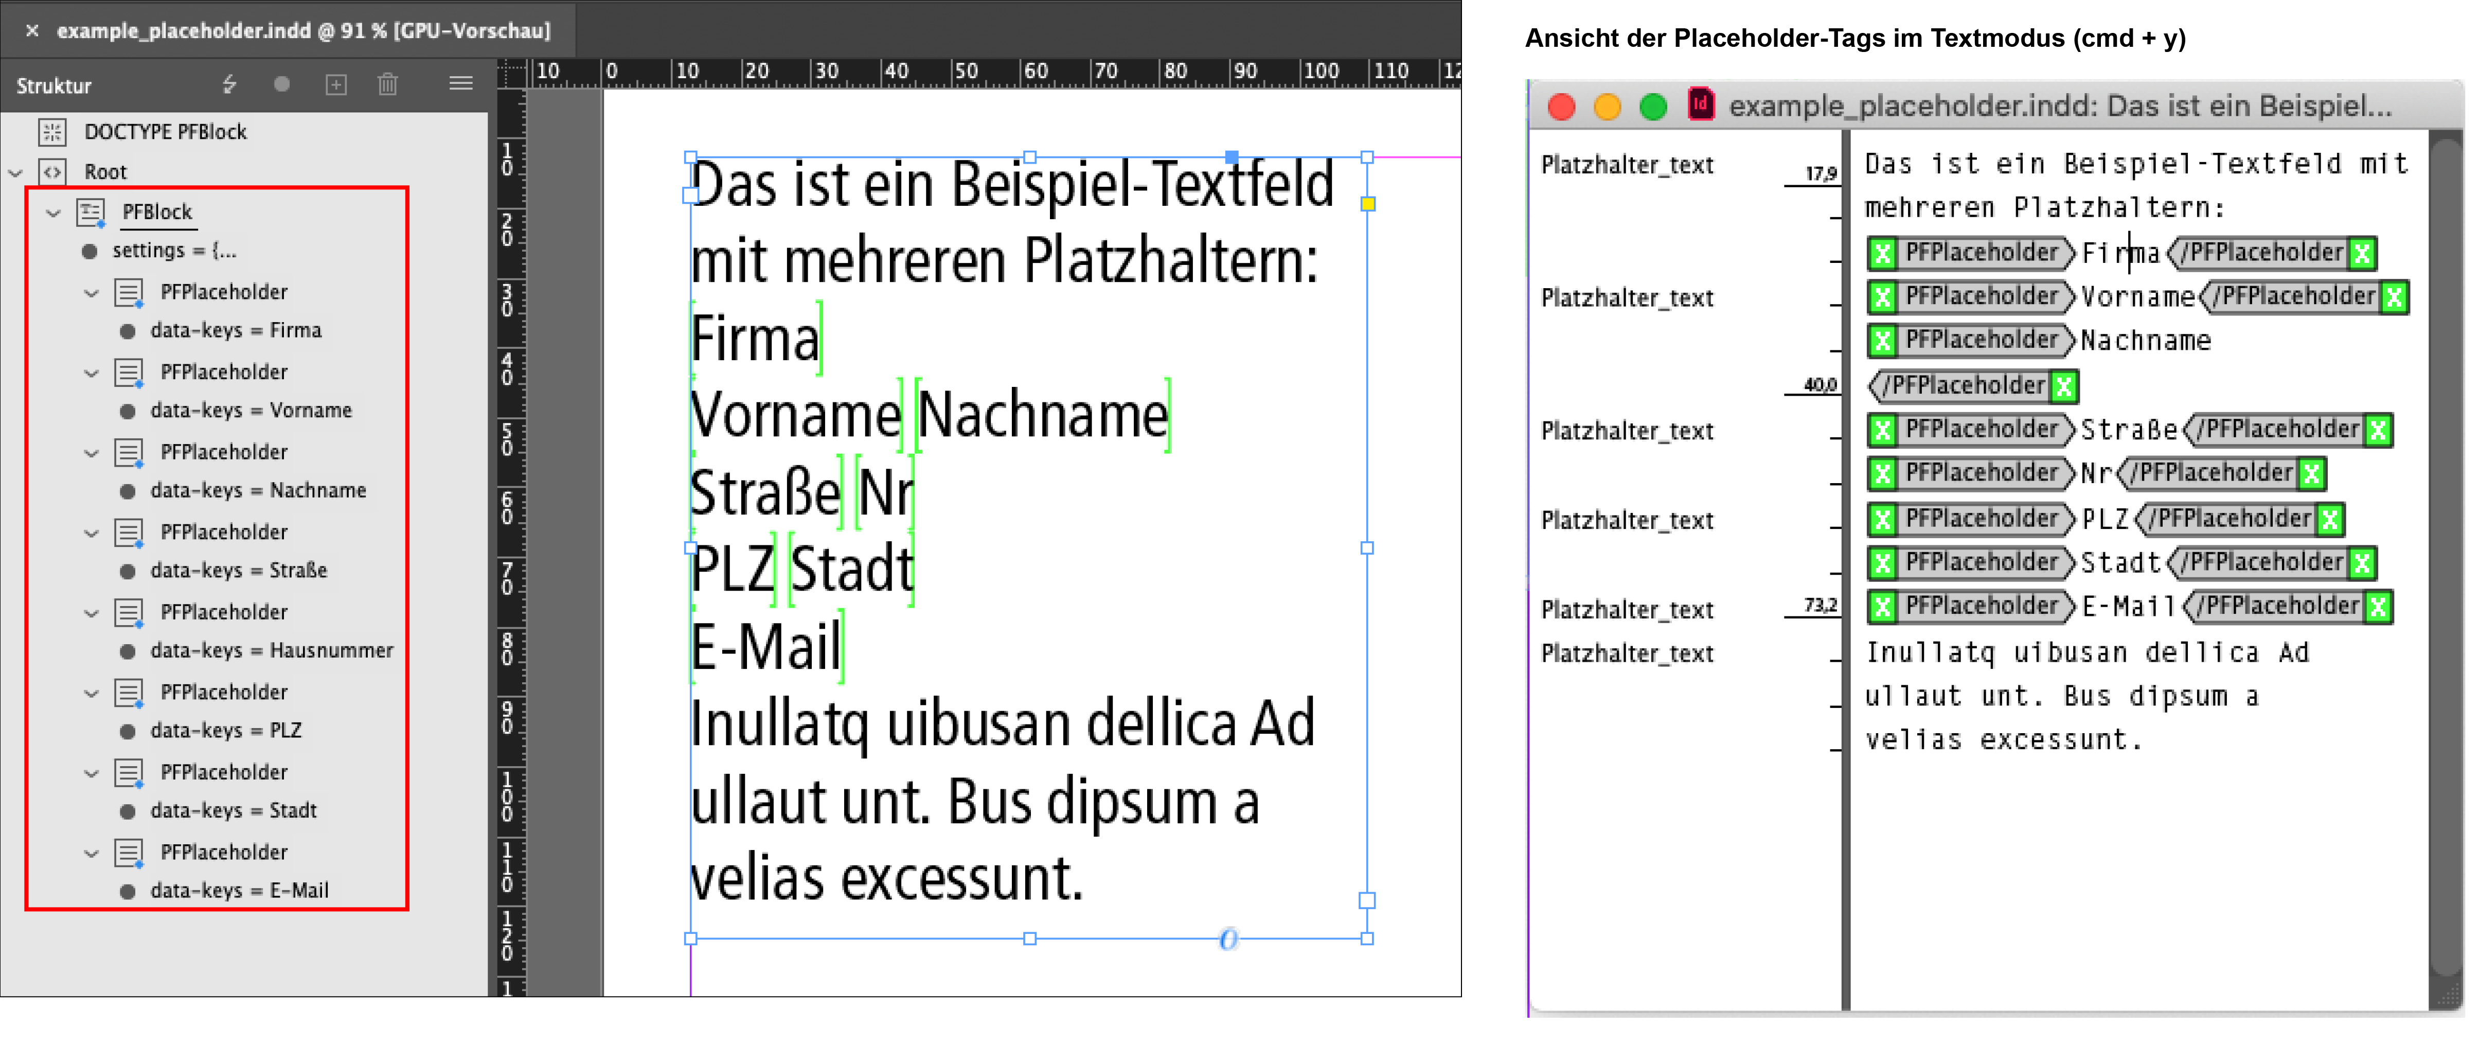The height and width of the screenshot is (1045, 2479).
Task: Click closing /PFPlaceholder tag after E-Mail
Action: pos(2278,606)
